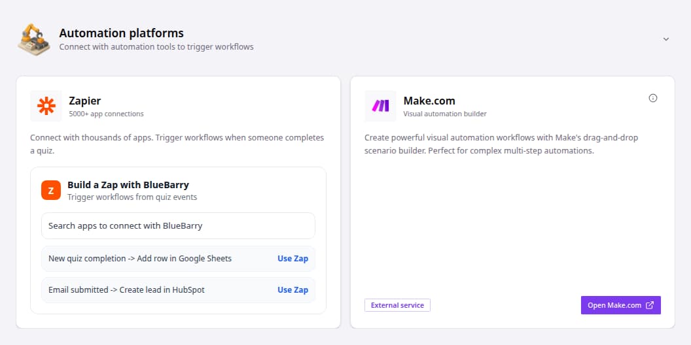Viewport: 691px width, 345px height.
Task: Click Build a Zap with BlueBarry heading
Action: [128, 185]
